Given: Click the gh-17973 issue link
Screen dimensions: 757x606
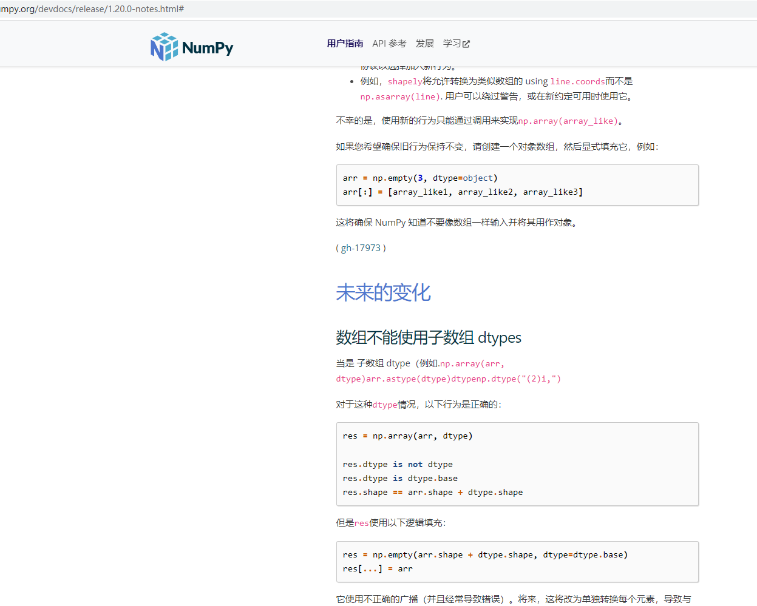Looking at the screenshot, I should click(x=361, y=247).
